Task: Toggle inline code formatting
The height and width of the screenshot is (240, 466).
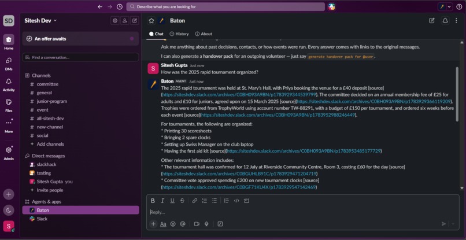Action: pos(236,201)
